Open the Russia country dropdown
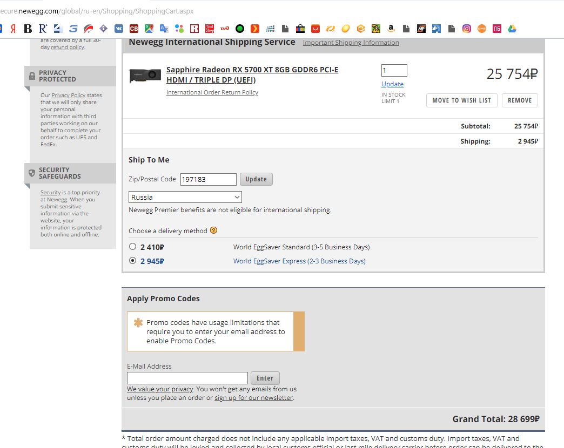 point(185,197)
